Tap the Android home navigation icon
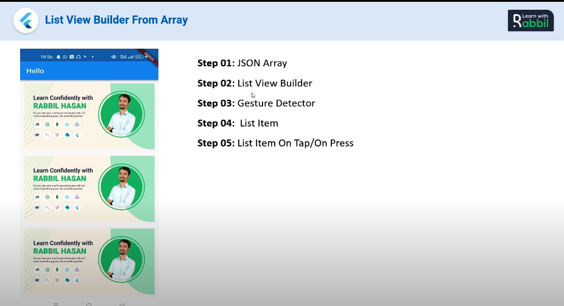The image size is (564, 306). [x=89, y=304]
